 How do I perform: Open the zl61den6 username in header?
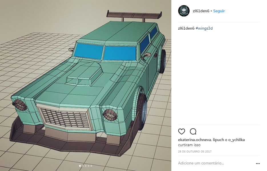[201, 11]
